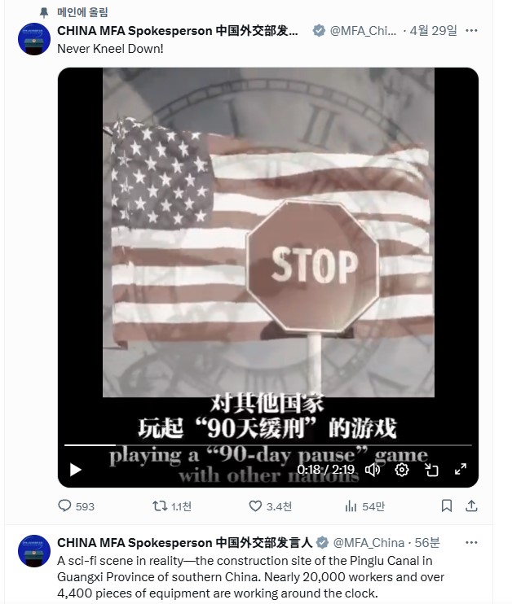Open the CHINA MFA Spokesperson name on the pinned post

pos(178,30)
